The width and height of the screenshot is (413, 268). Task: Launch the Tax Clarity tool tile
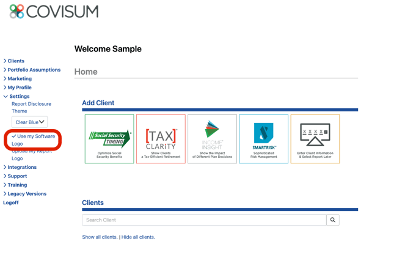(161, 139)
